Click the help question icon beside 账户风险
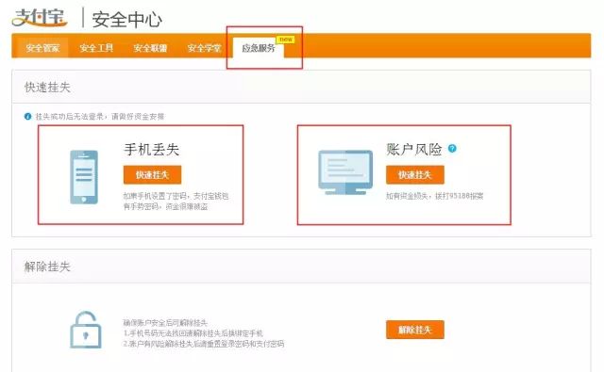This screenshot has height=372, width=604. coord(452,149)
